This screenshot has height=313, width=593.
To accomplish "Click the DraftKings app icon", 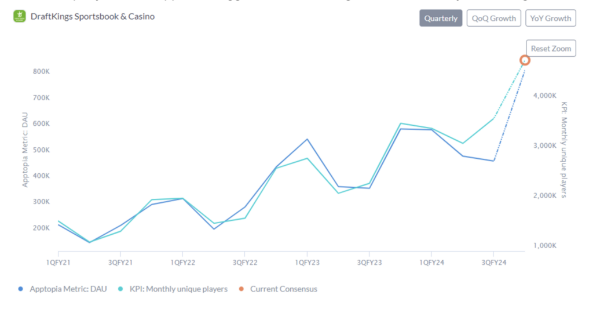I will pyautogui.click(x=19, y=16).
